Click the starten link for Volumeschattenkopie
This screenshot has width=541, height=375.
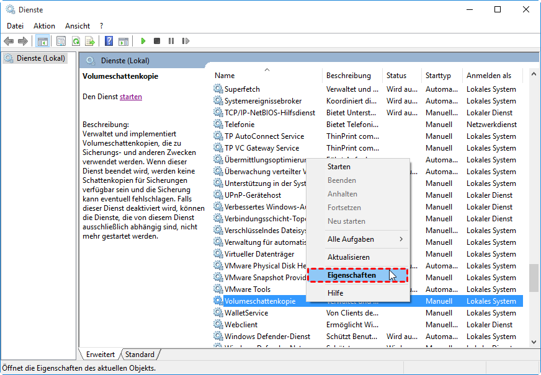[x=131, y=97]
